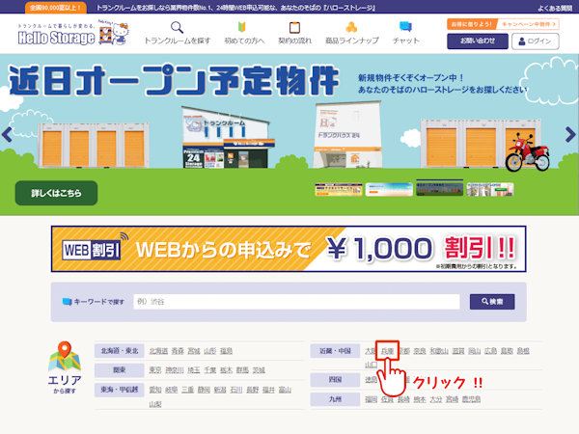Click the ログイン login button

point(535,41)
